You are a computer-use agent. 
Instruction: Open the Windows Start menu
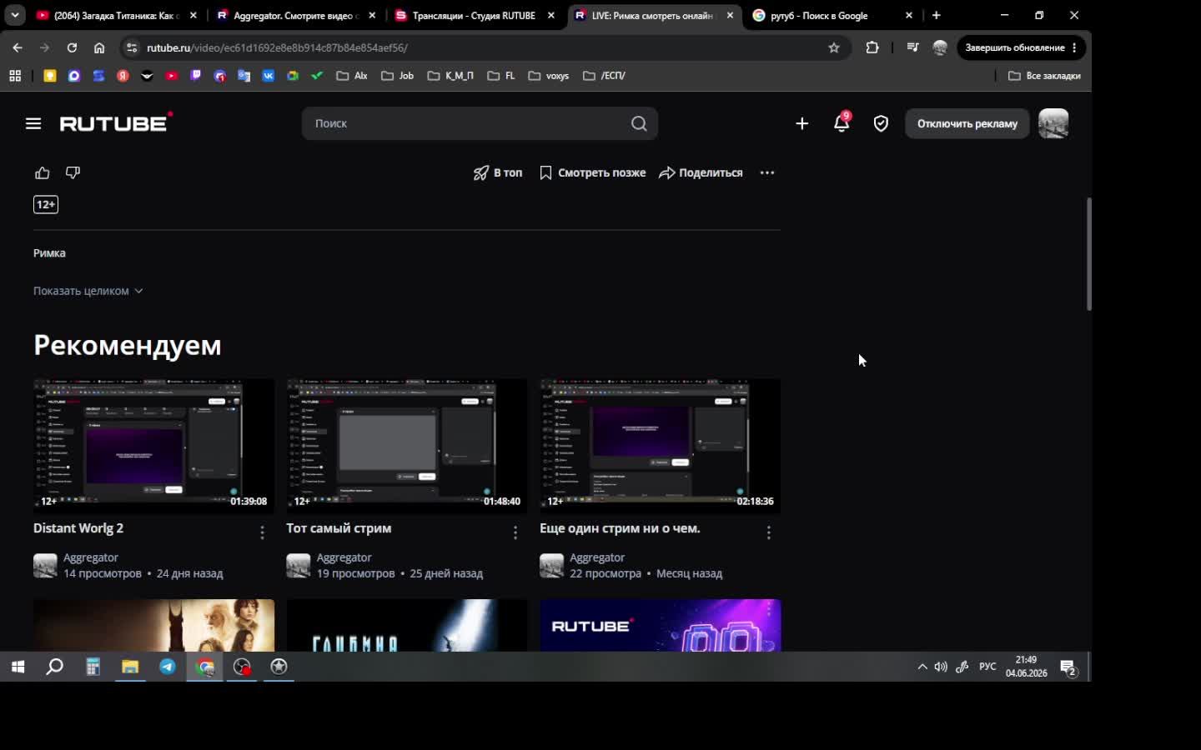tap(18, 667)
